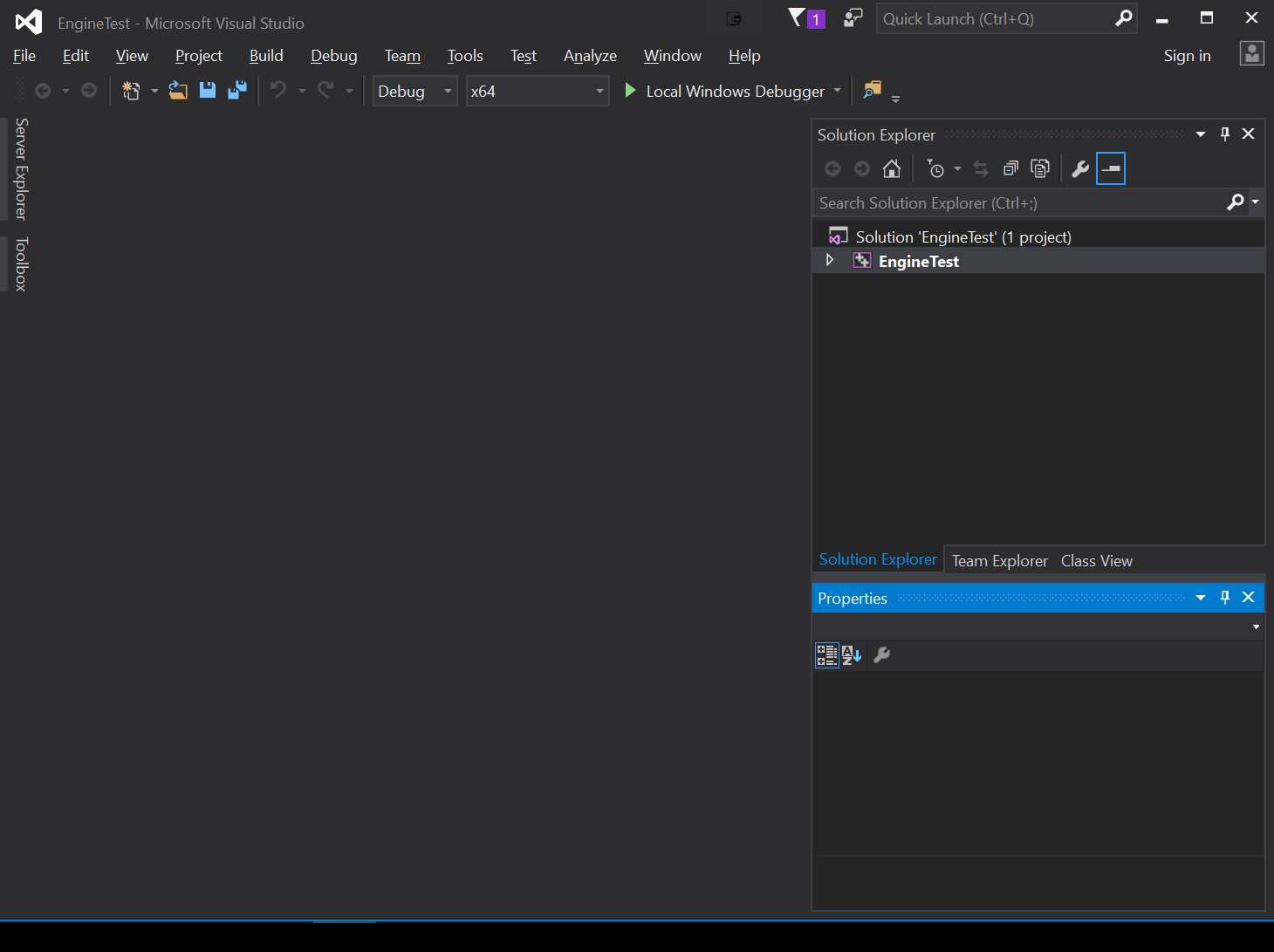Image resolution: width=1274 pixels, height=952 pixels.
Task: Click the Property Pages wrench in Properties panel
Action: (x=882, y=654)
